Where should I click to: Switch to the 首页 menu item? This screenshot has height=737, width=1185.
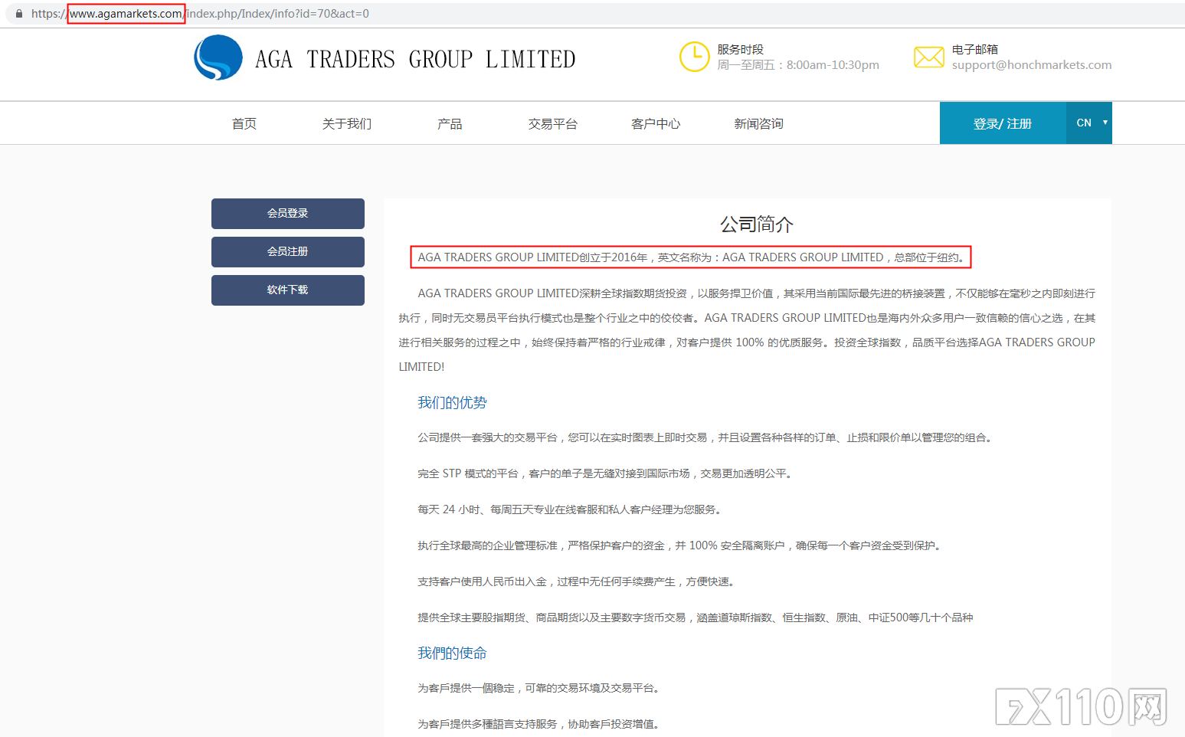point(244,123)
